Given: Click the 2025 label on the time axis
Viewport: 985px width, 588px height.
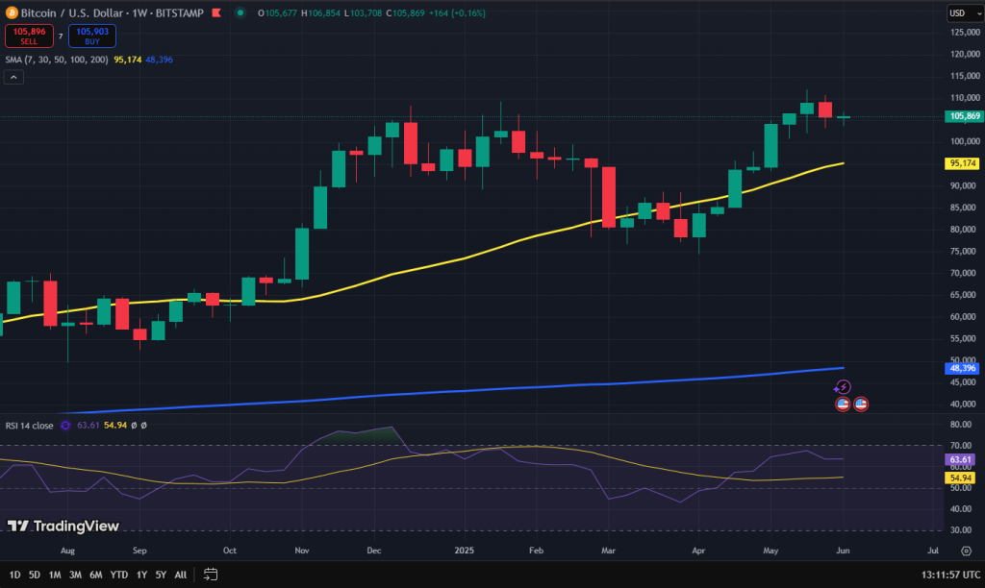Looking at the screenshot, I should pos(465,551).
